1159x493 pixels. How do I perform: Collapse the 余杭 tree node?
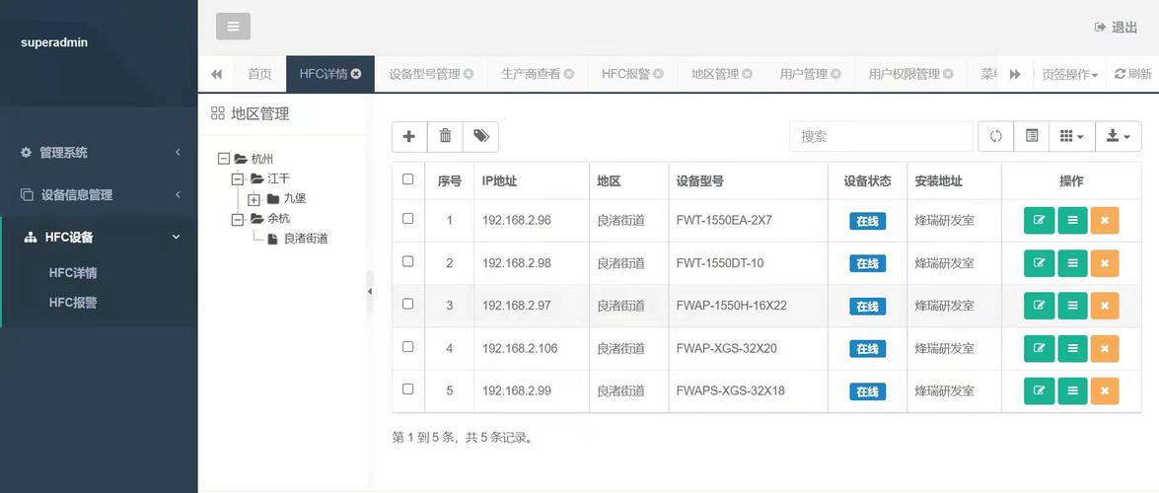point(238,219)
